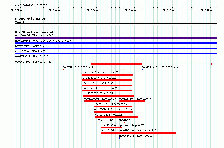
Task: Click the DGV Structural Variants track title
Action: pyautogui.click(x=35, y=32)
